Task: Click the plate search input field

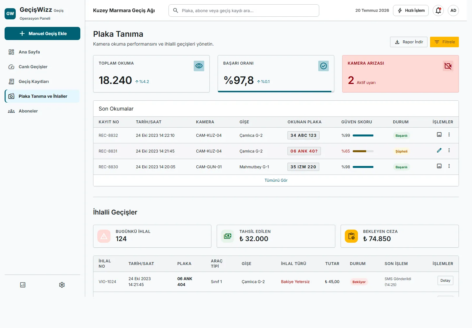Action: click(244, 10)
